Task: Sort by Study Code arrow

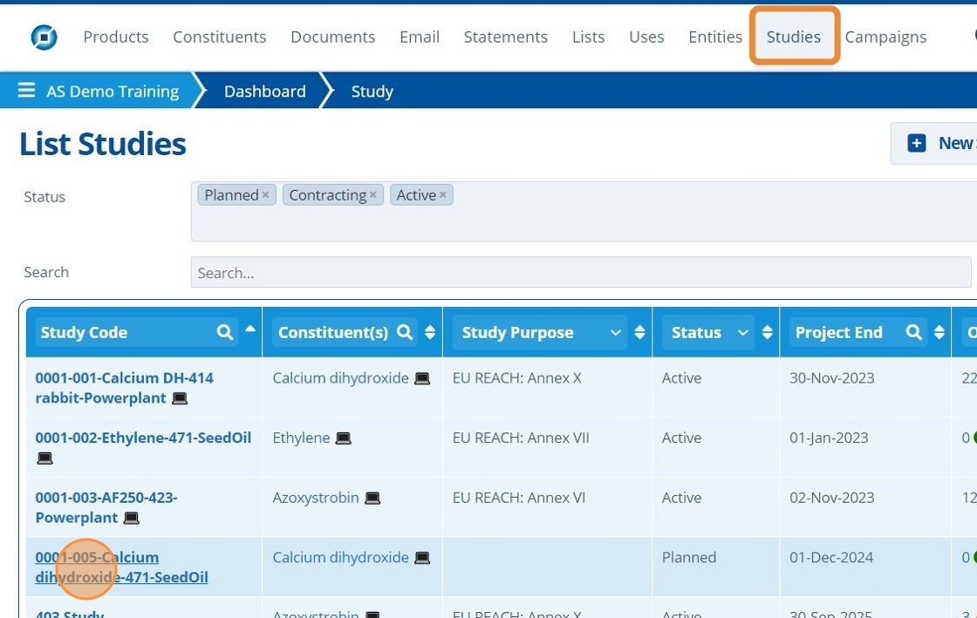Action: [249, 329]
